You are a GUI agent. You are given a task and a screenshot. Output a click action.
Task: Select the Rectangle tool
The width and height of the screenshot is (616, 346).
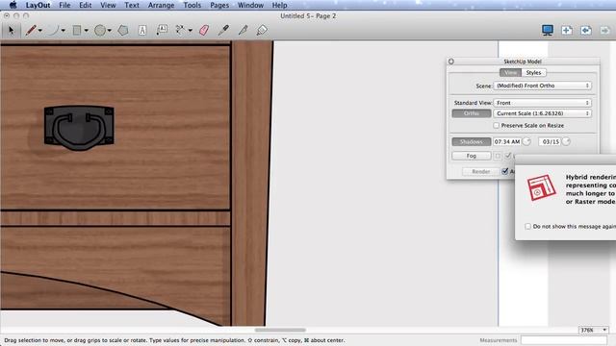point(77,30)
